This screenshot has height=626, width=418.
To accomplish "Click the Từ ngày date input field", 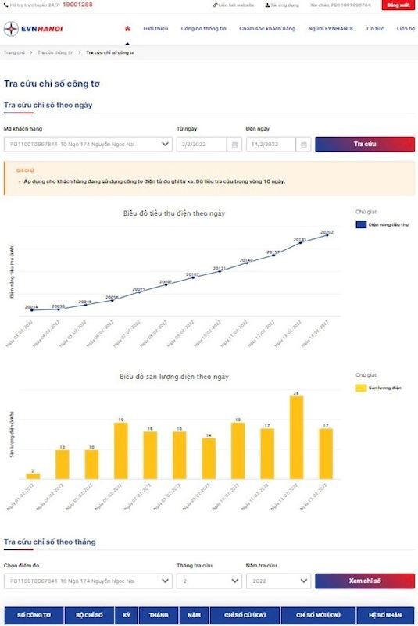I will 202,145.
